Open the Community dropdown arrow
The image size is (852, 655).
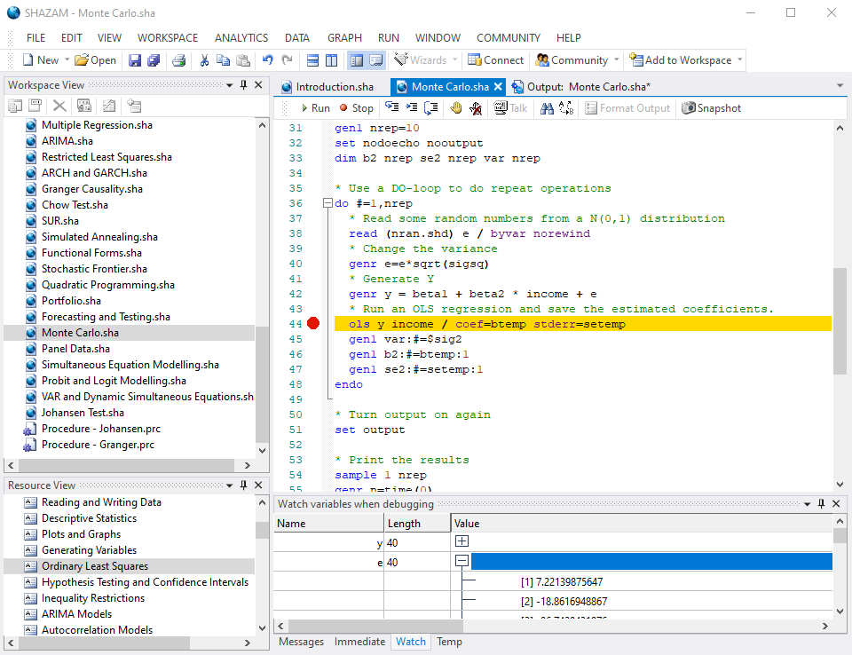[616, 59]
